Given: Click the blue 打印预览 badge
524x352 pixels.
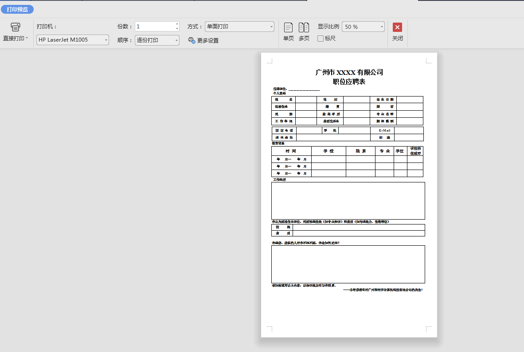Looking at the screenshot, I should pyautogui.click(x=17, y=9).
